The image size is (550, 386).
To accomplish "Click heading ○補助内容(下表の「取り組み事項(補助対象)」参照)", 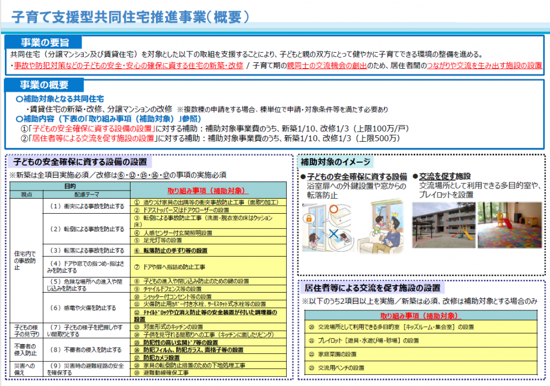I will tap(108, 119).
